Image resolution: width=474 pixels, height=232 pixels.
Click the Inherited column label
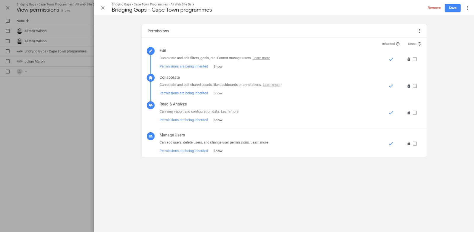(x=388, y=44)
